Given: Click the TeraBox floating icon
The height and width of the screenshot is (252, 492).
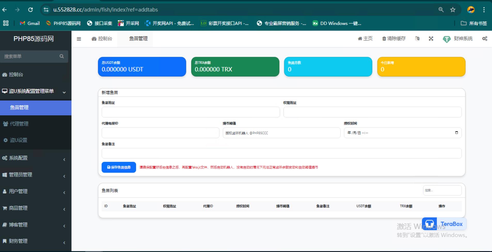Looking at the screenshot, I should tap(430, 224).
